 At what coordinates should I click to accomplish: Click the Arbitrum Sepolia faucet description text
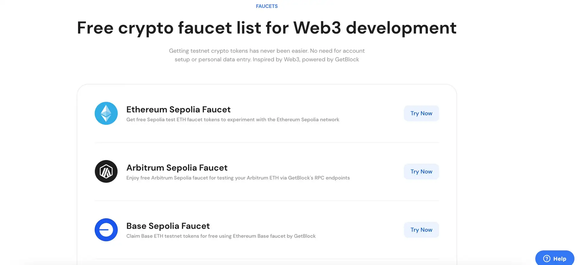click(238, 178)
